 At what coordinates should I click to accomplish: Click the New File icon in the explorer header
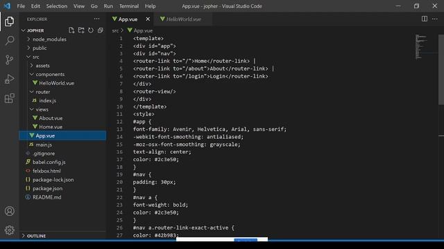pyautogui.click(x=71, y=30)
